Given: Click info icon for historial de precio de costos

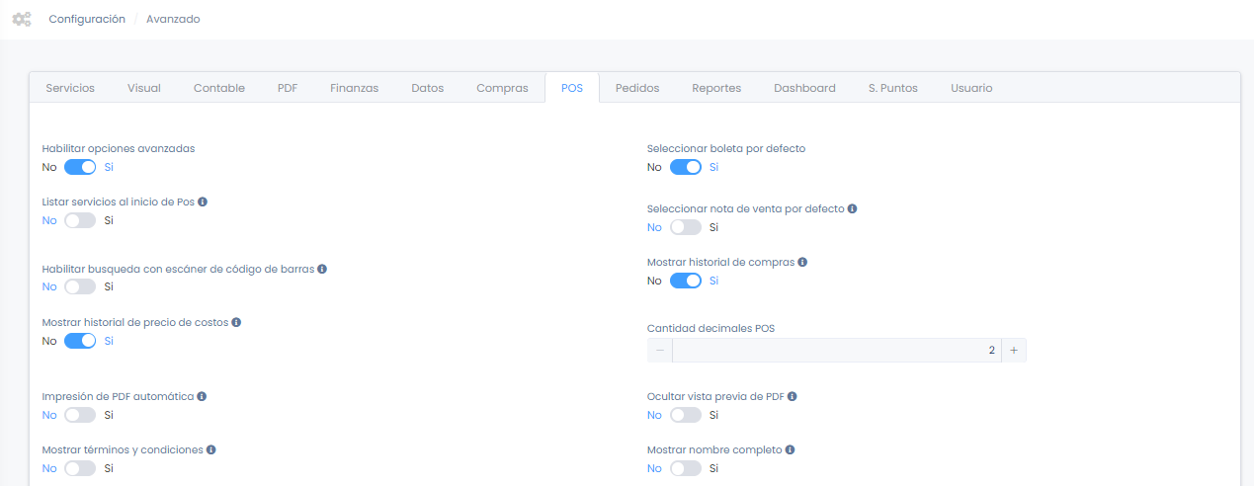Looking at the screenshot, I should point(236,322).
